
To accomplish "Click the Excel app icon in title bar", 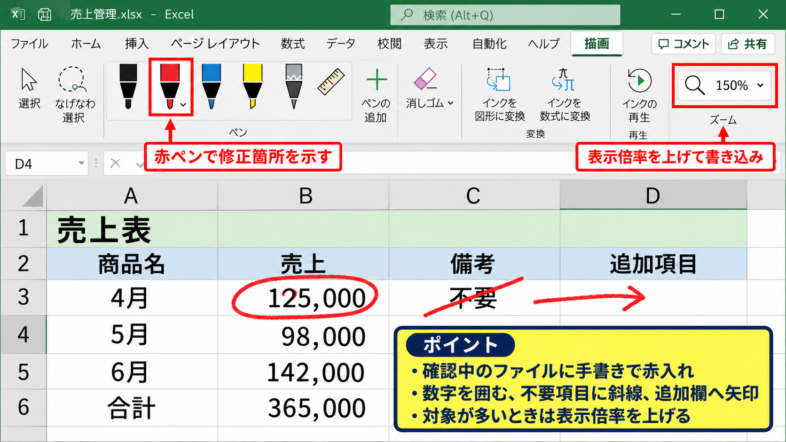I will pyautogui.click(x=18, y=14).
